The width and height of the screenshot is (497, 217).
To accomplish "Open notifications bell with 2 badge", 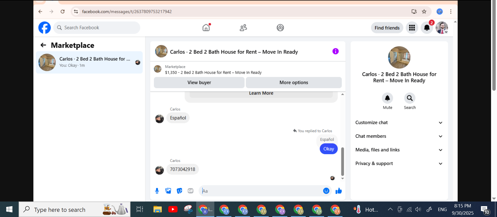I will (x=427, y=28).
